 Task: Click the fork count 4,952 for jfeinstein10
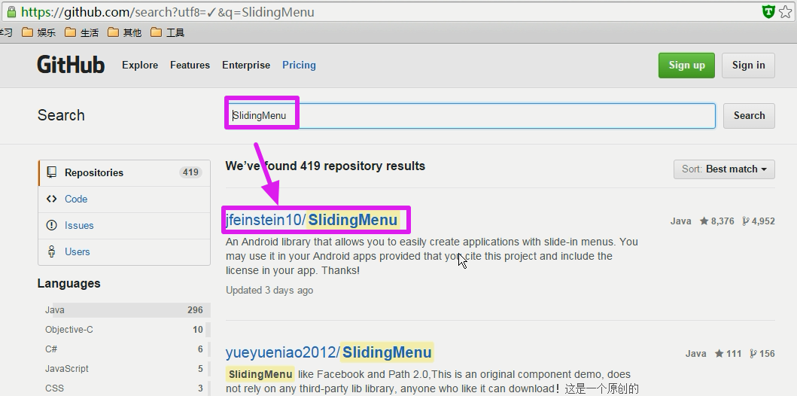758,221
